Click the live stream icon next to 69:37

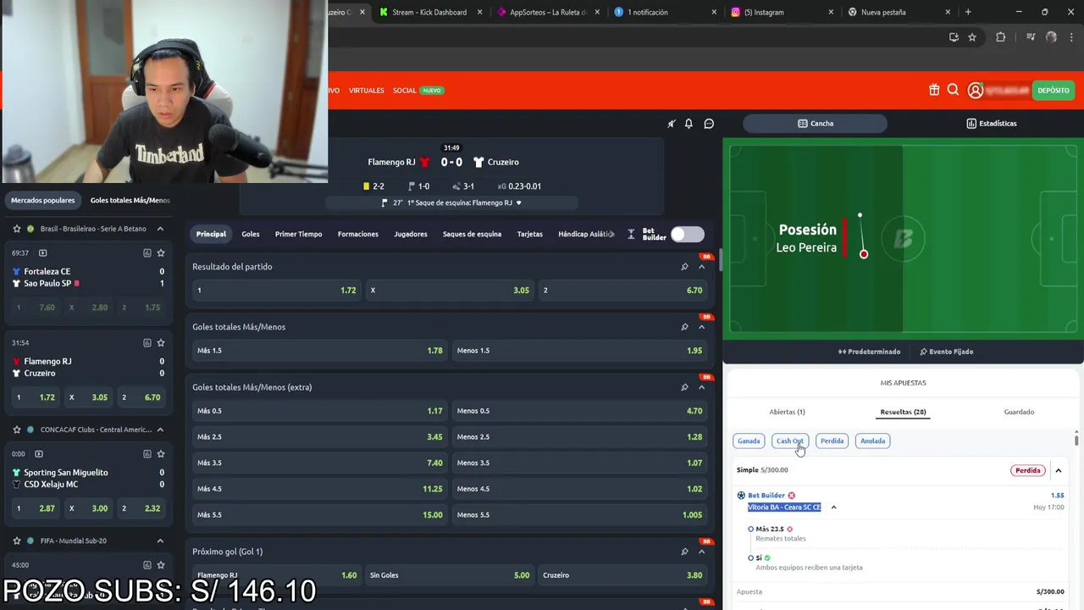pos(43,252)
